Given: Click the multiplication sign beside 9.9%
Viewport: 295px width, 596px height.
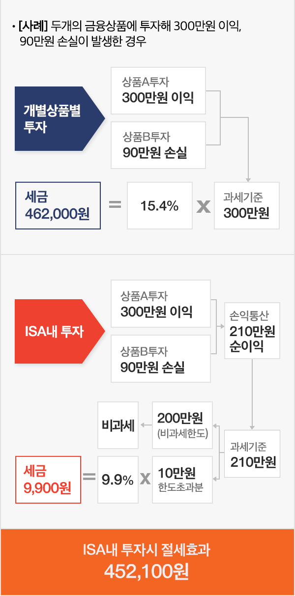Looking at the screenshot, I should click(145, 479).
